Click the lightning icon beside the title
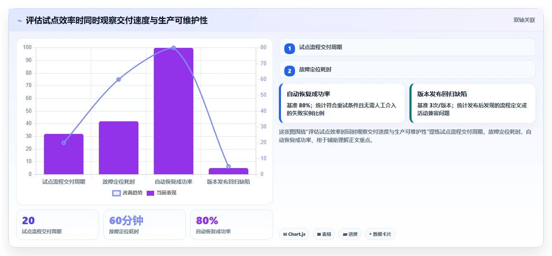Image resolution: width=552 pixels, height=256 pixels. coord(19,21)
